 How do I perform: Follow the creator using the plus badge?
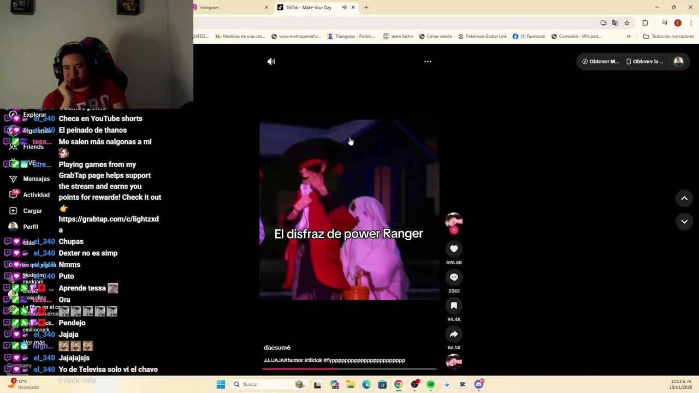(454, 230)
